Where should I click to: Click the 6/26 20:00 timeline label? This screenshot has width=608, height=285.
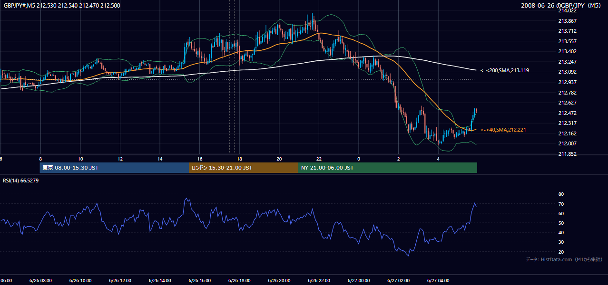coord(279,280)
